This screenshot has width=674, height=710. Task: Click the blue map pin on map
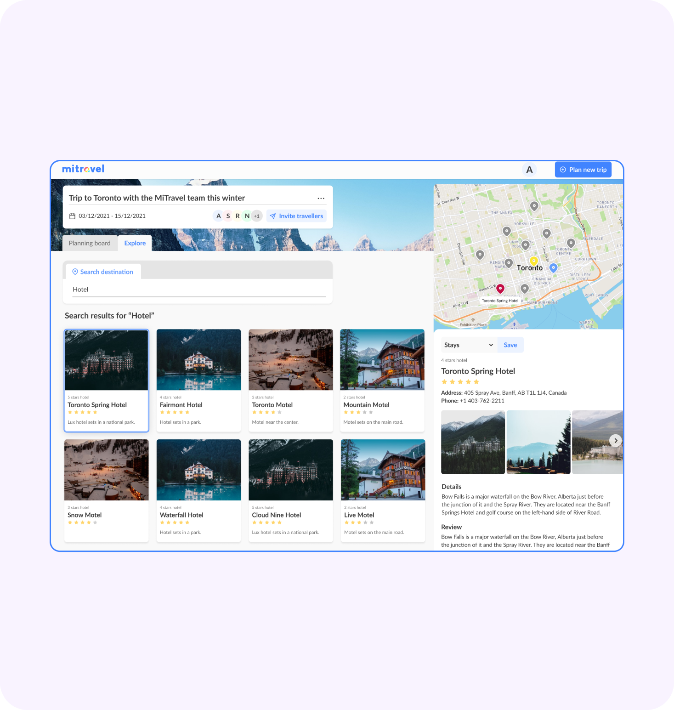(554, 267)
